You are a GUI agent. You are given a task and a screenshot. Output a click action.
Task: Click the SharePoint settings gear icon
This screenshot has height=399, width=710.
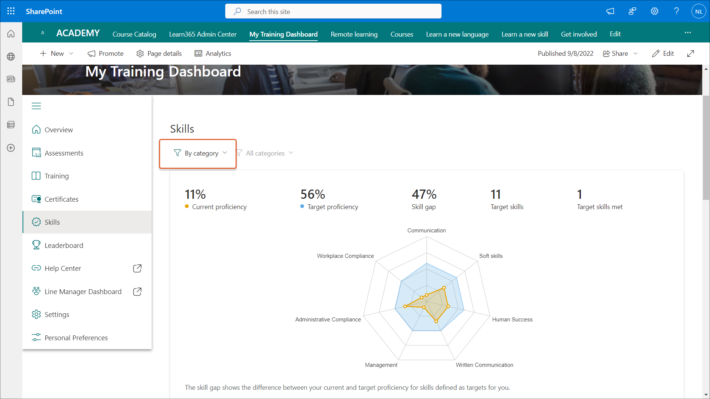654,11
